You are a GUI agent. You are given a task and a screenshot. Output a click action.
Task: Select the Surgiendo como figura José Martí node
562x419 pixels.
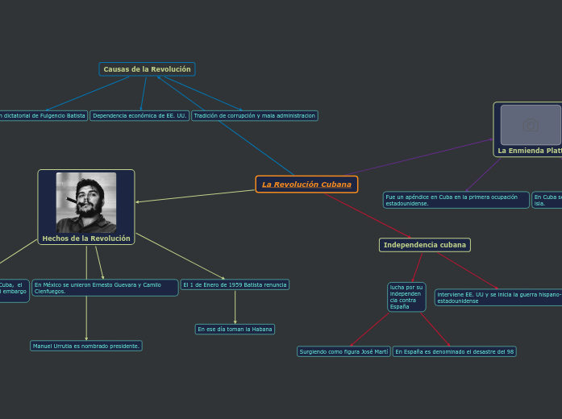[343, 351]
